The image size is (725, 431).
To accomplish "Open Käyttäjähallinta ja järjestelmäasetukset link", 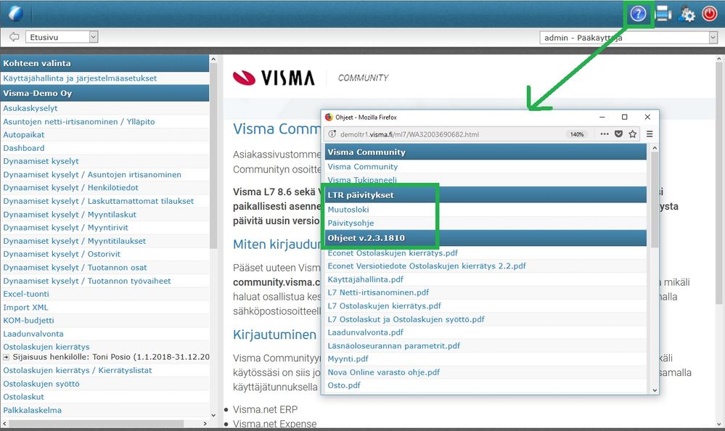I will (80, 78).
